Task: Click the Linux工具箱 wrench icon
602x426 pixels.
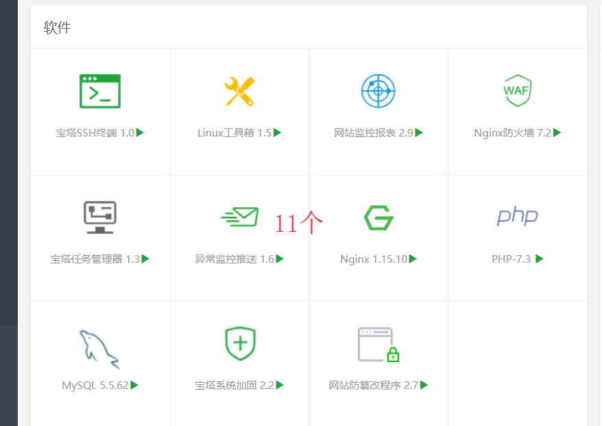Action: [239, 91]
